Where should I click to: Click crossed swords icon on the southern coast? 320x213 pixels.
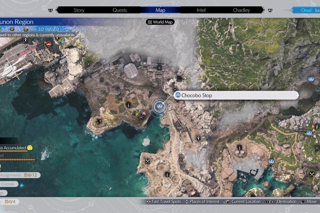coord(148,161)
